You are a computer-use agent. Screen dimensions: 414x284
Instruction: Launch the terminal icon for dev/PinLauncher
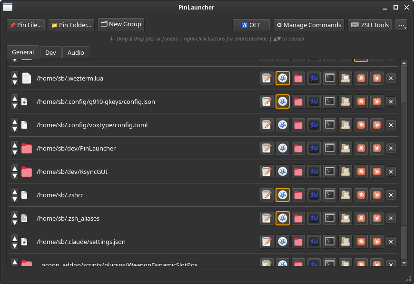(330, 148)
